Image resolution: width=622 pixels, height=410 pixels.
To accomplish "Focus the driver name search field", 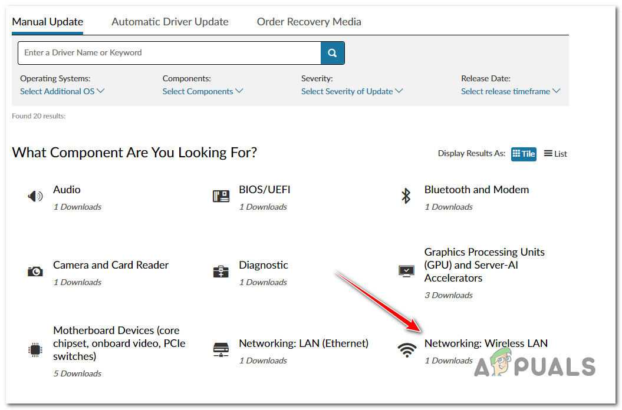I will pos(170,53).
